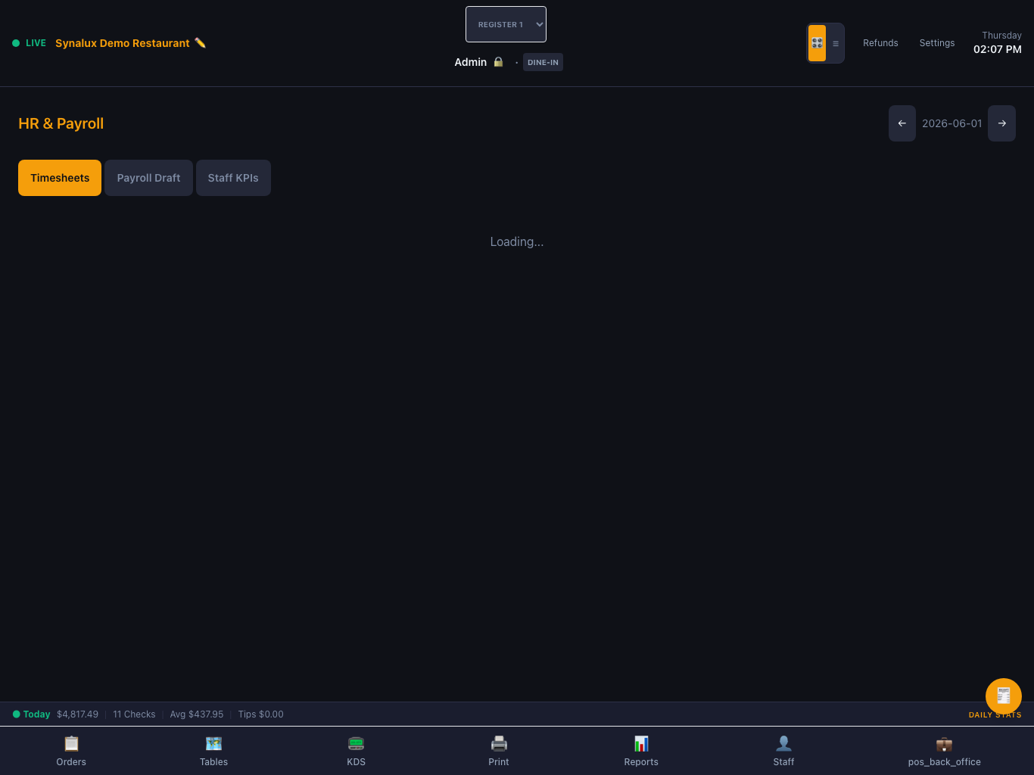Open the Reports chart icon
The image size is (1034, 775).
[641, 744]
